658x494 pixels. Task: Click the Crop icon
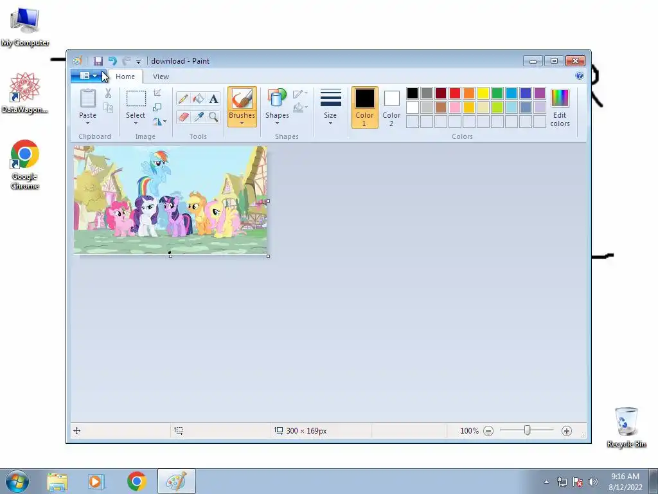coord(157,93)
